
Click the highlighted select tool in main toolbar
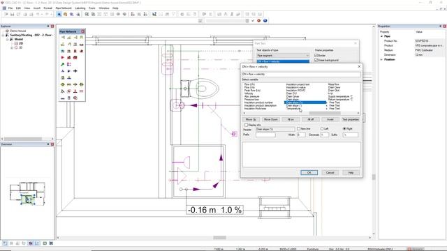[59, 14]
